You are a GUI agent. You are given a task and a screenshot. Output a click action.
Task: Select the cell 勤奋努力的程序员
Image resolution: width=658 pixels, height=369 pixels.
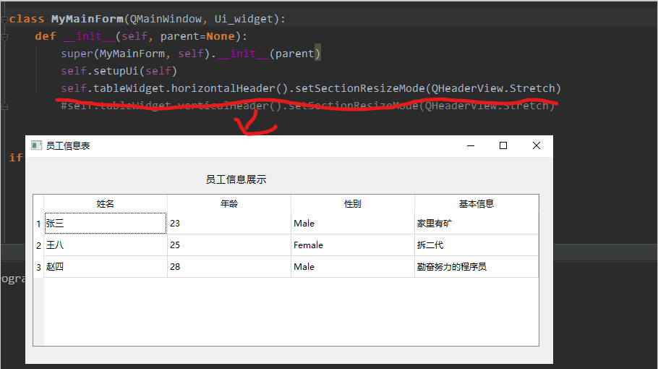pos(477,267)
